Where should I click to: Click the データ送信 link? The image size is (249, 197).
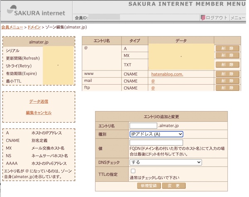click(39, 102)
